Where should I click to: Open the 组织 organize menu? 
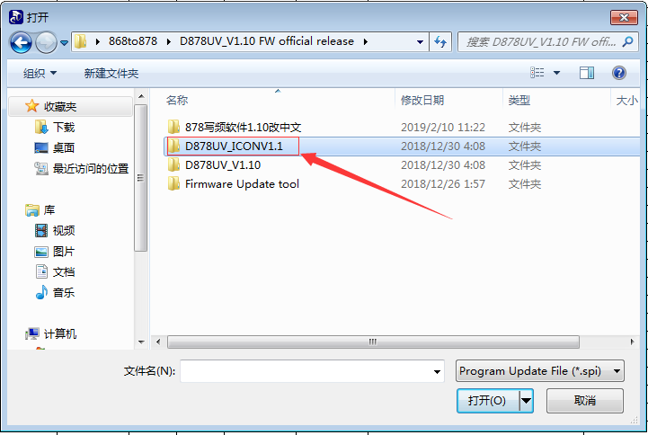tap(40, 73)
